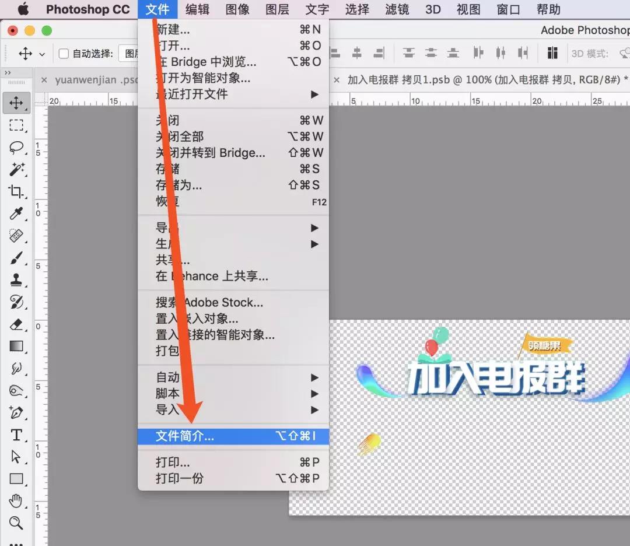Open the tool preset dropdown arrow
Viewport: 630px width, 546px height.
(x=42, y=54)
